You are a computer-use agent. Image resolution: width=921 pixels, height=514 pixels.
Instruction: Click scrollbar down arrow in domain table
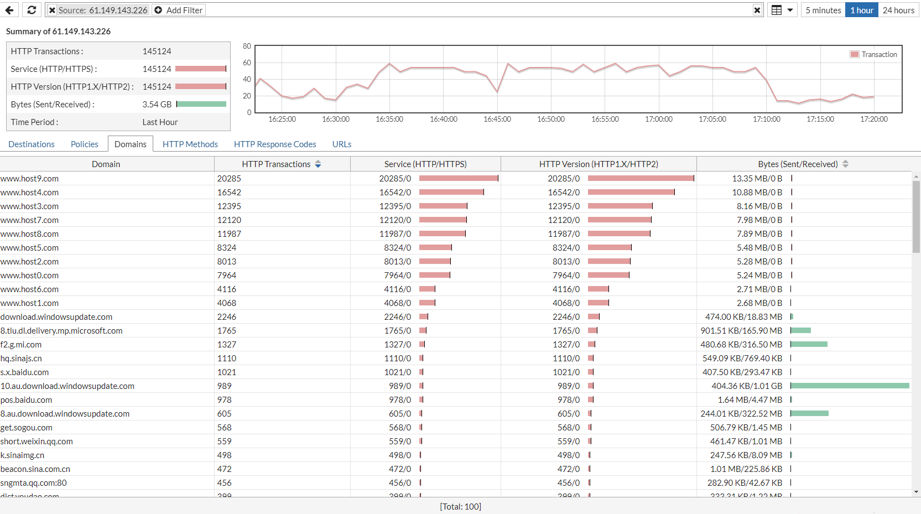[x=916, y=491]
